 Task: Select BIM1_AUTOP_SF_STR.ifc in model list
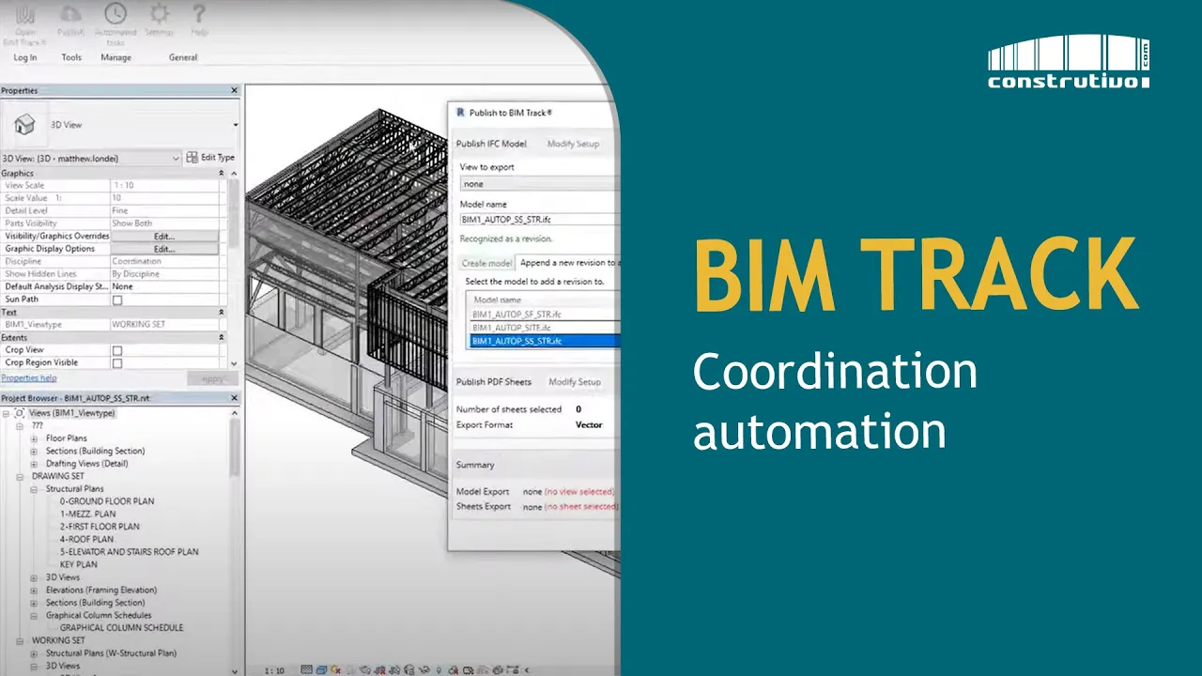pos(545,315)
